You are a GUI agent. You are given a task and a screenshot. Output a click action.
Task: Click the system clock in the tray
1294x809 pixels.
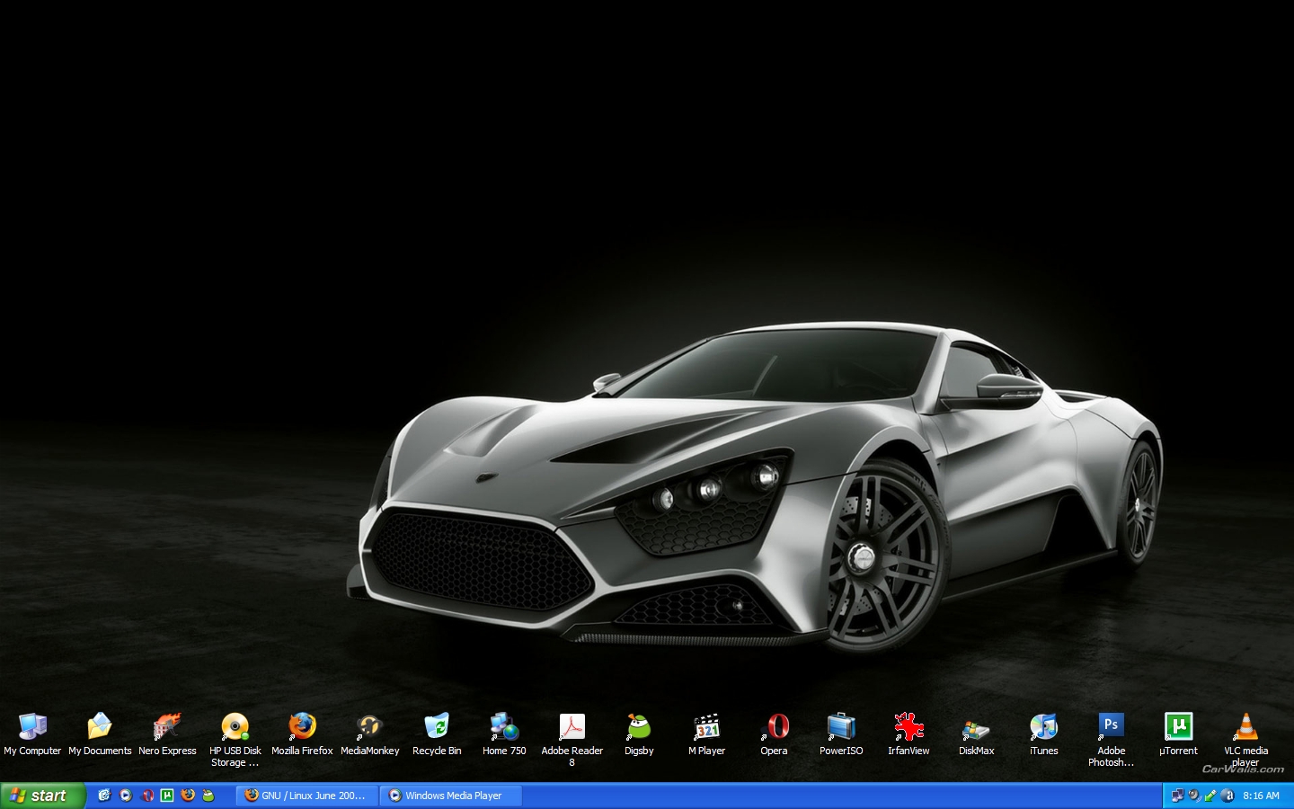(1261, 796)
